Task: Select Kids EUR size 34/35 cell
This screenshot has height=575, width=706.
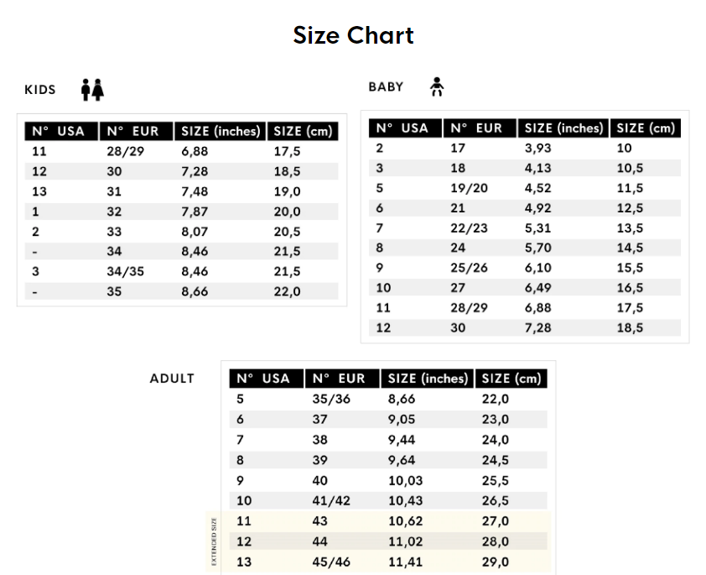Action: point(125,271)
